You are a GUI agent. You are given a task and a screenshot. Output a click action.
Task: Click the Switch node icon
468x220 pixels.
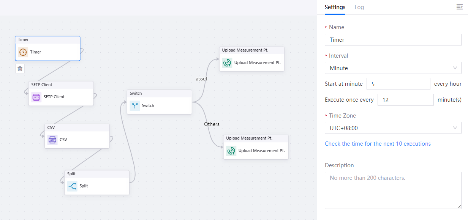coord(134,106)
